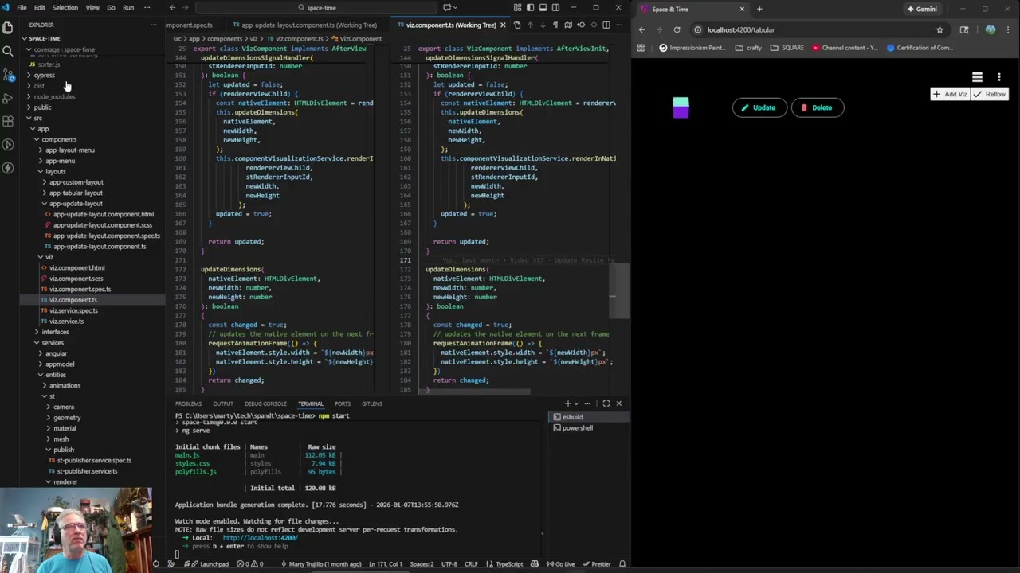Viewport: 1020px width, 573px height.
Task: Close the terminal panel
Action: 618,403
